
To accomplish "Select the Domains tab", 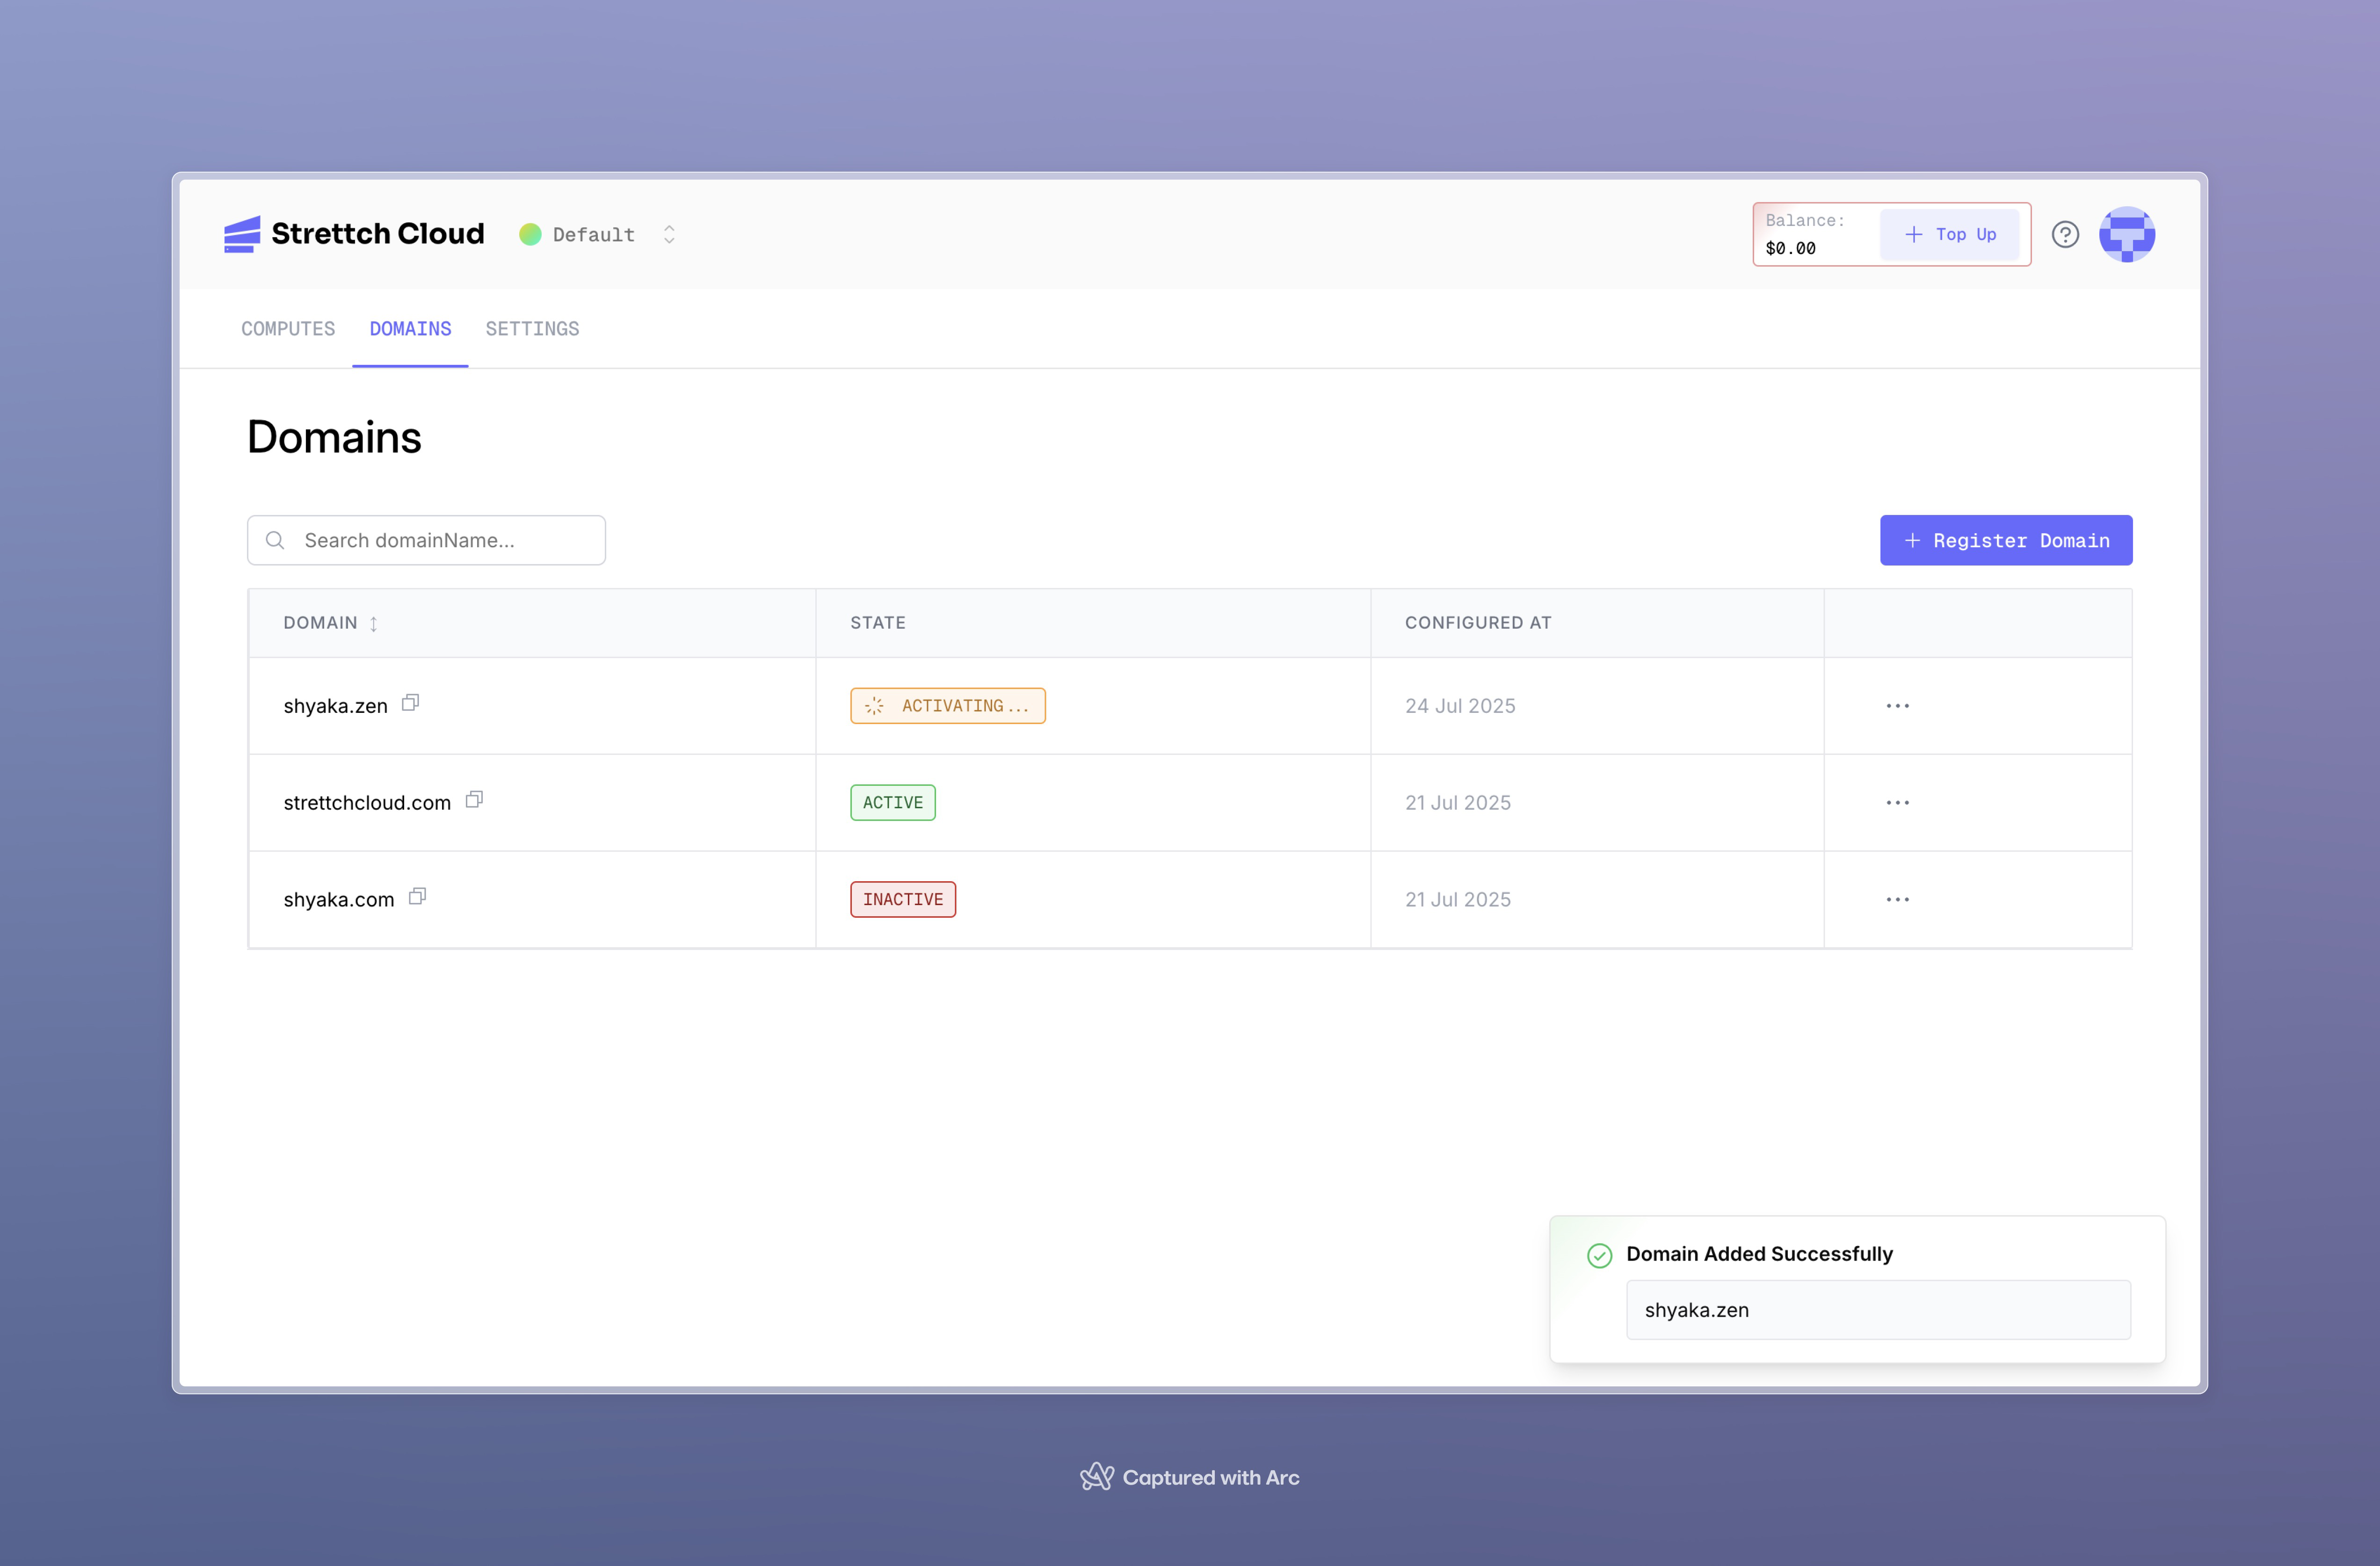I will click(x=410, y=329).
